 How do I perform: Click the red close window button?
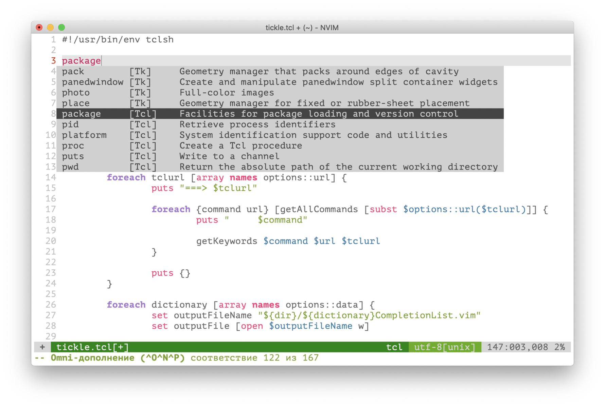[x=39, y=27]
